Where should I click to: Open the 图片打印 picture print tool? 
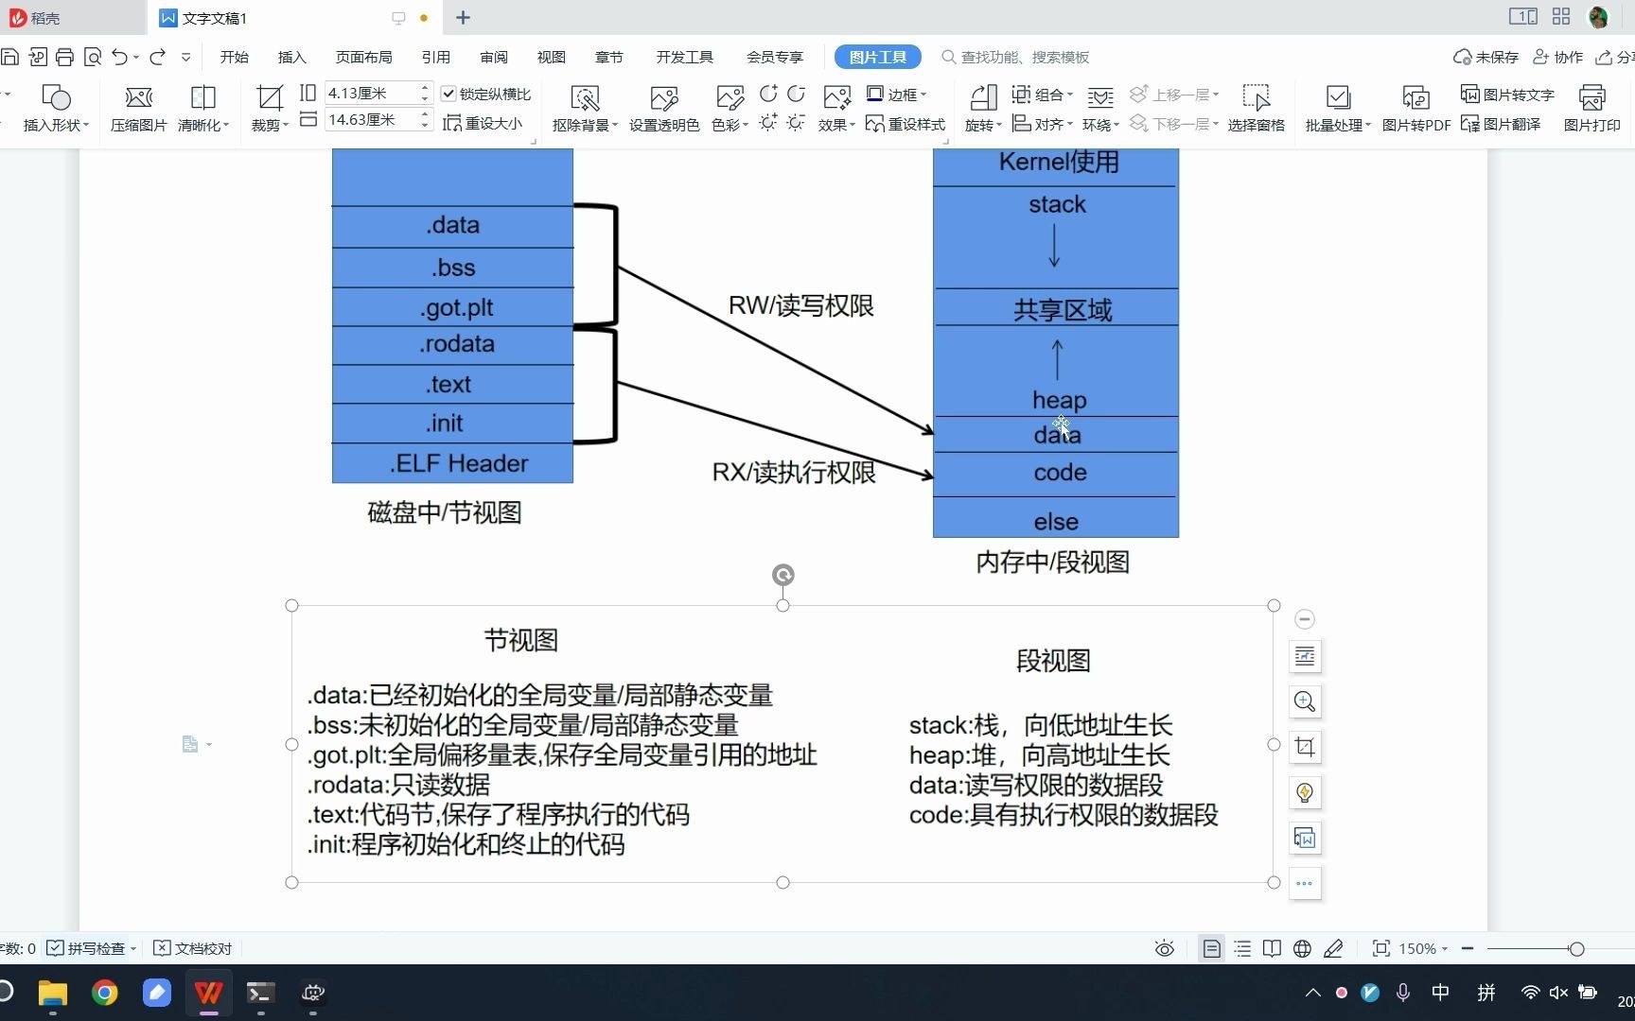[x=1592, y=107]
